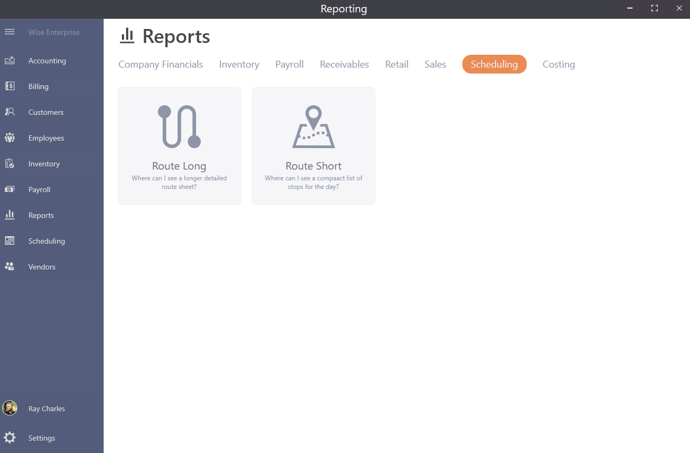Viewport: 690px width, 453px height.
Task: Click the Accounting icon in sidebar
Action: 10,61
